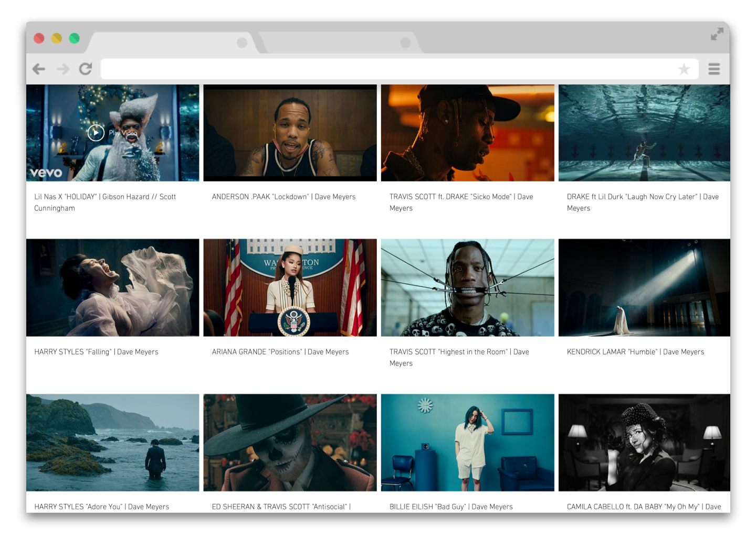
Task: Click the browser forward arrow
Action: point(62,69)
